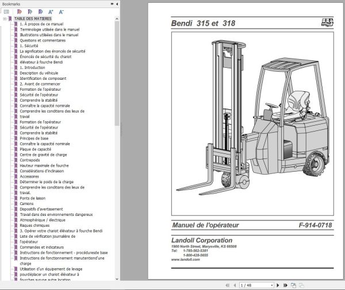Click the previous view icon in status bar
Viewport: 345px width, 290px height.
point(293,285)
